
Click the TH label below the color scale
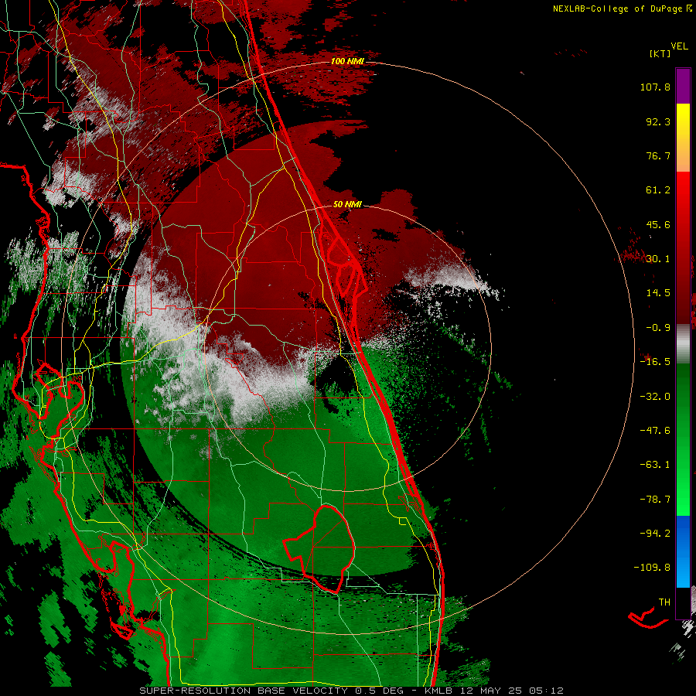pos(664,602)
